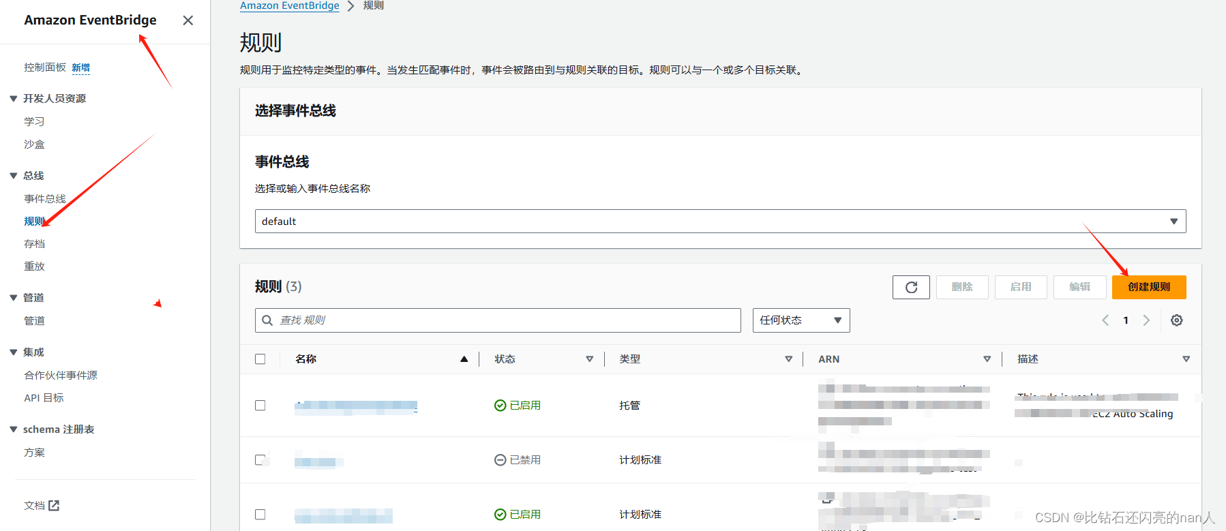
Task: Sort by 描述 column arrow
Action: 1186,359
